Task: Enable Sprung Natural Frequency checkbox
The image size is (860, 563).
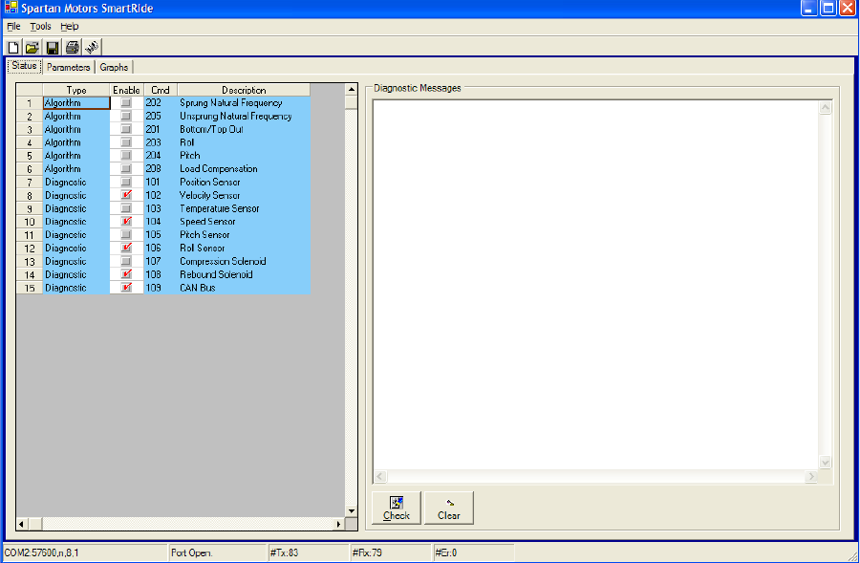Action: click(126, 102)
